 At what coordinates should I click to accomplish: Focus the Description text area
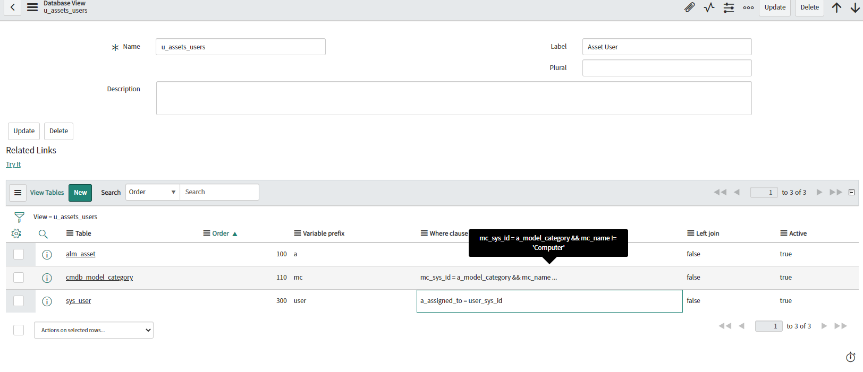454,98
